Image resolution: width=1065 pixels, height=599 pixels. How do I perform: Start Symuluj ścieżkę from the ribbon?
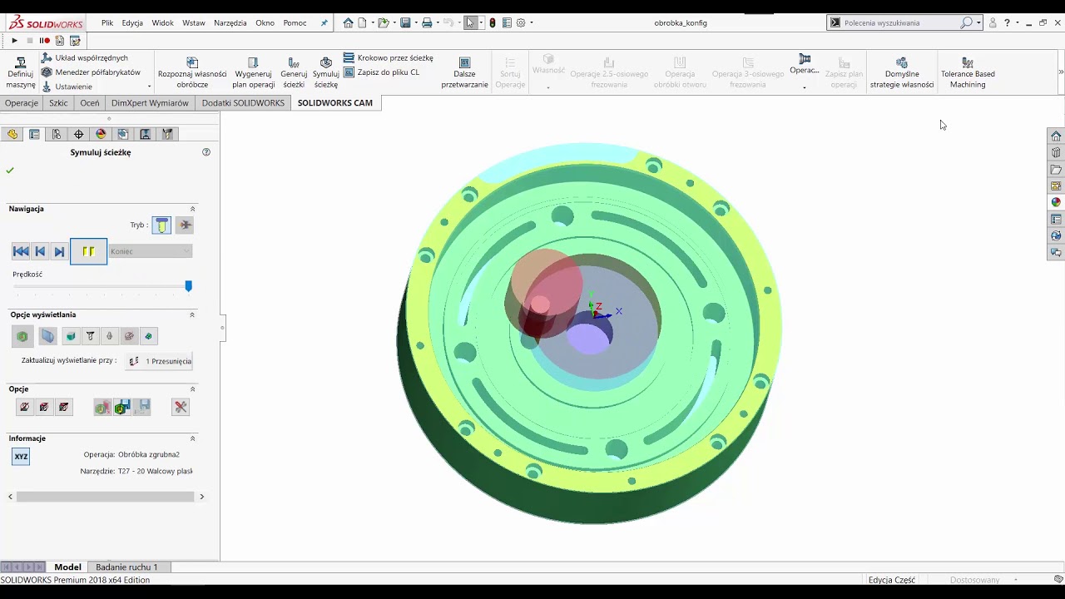[326, 73]
